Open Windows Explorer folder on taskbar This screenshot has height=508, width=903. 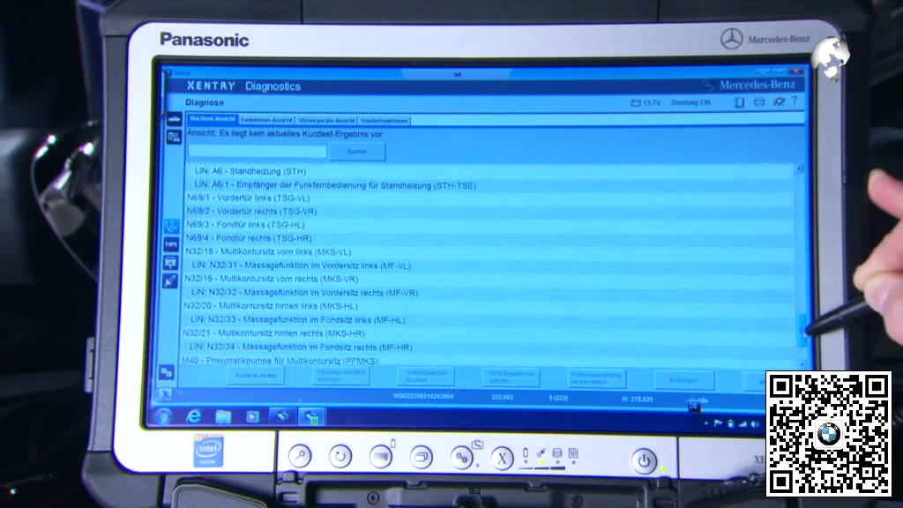[x=223, y=416]
